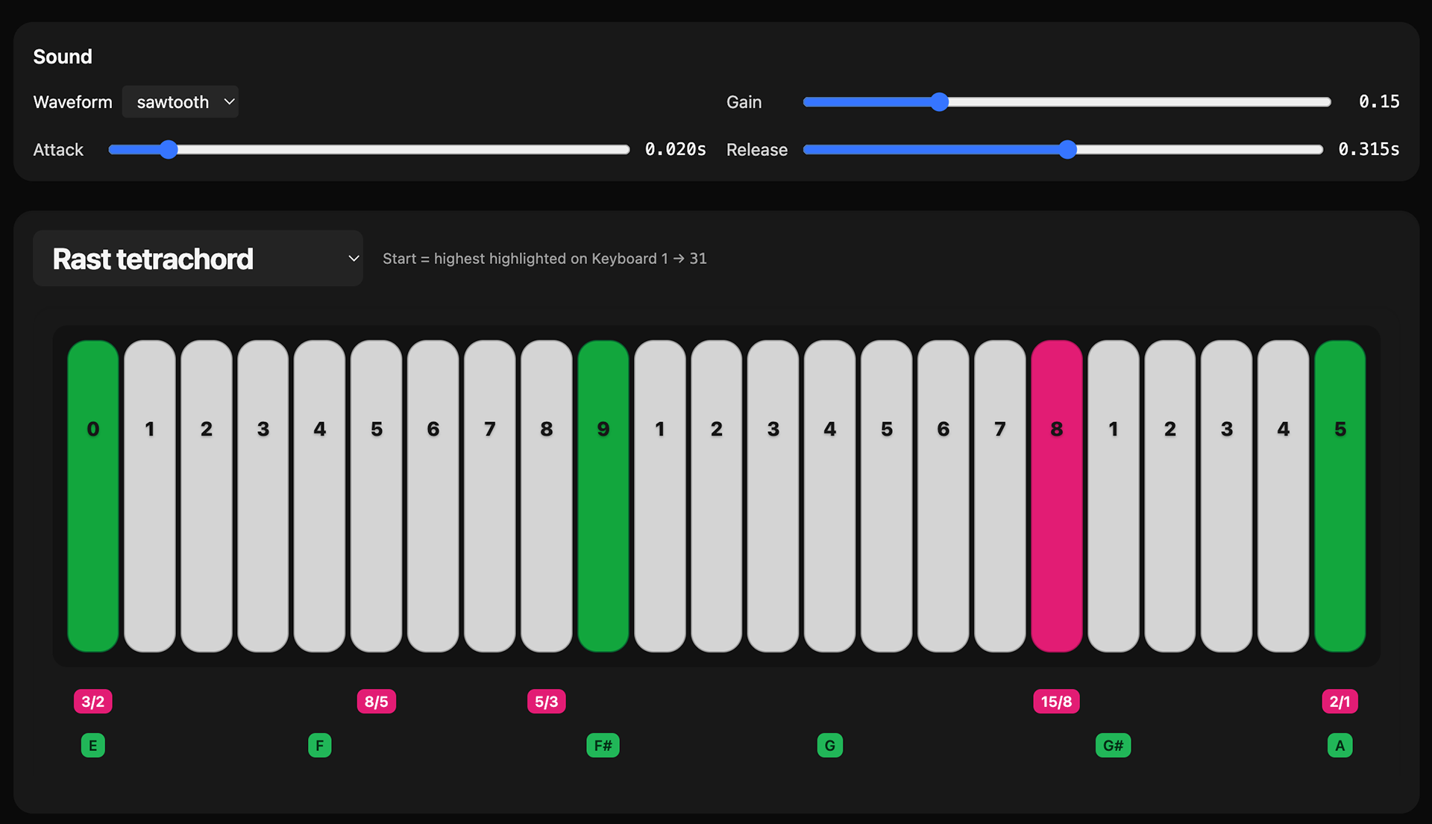Click the 15/8 ratio badge
The height and width of the screenshot is (824, 1432).
click(1056, 702)
